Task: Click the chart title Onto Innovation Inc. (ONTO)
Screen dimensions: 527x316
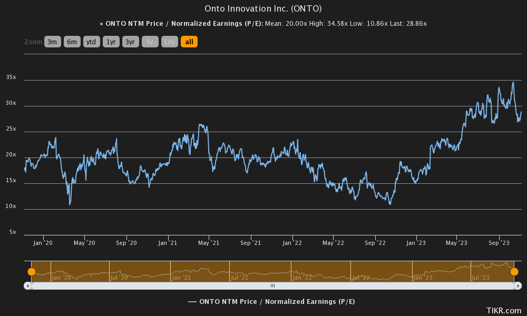Action: pyautogui.click(x=263, y=8)
